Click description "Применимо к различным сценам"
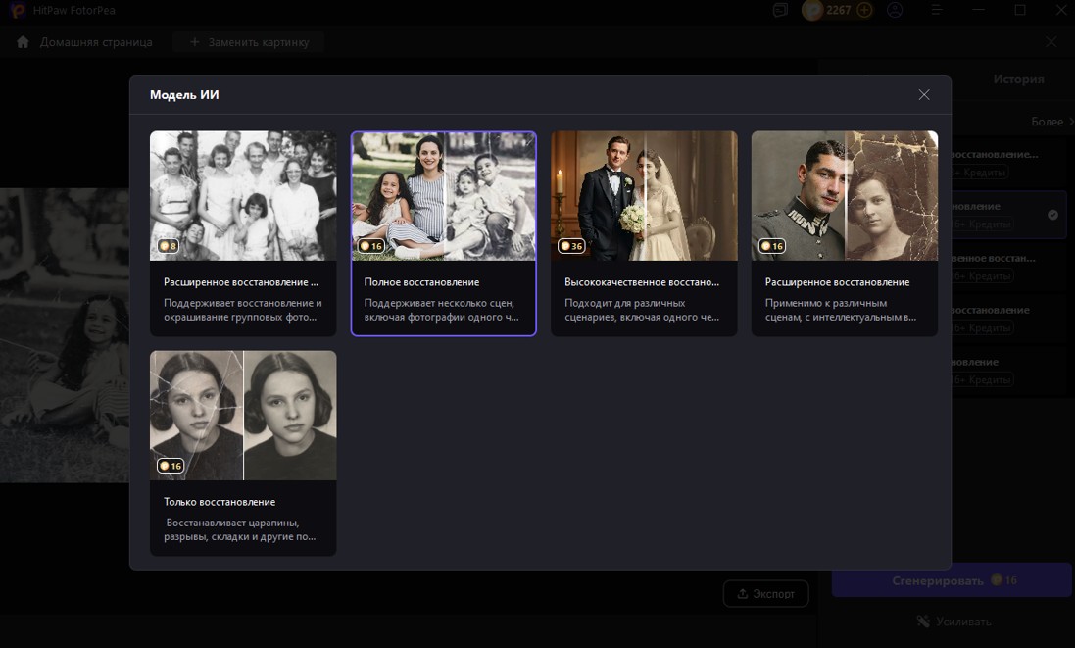 click(x=841, y=310)
